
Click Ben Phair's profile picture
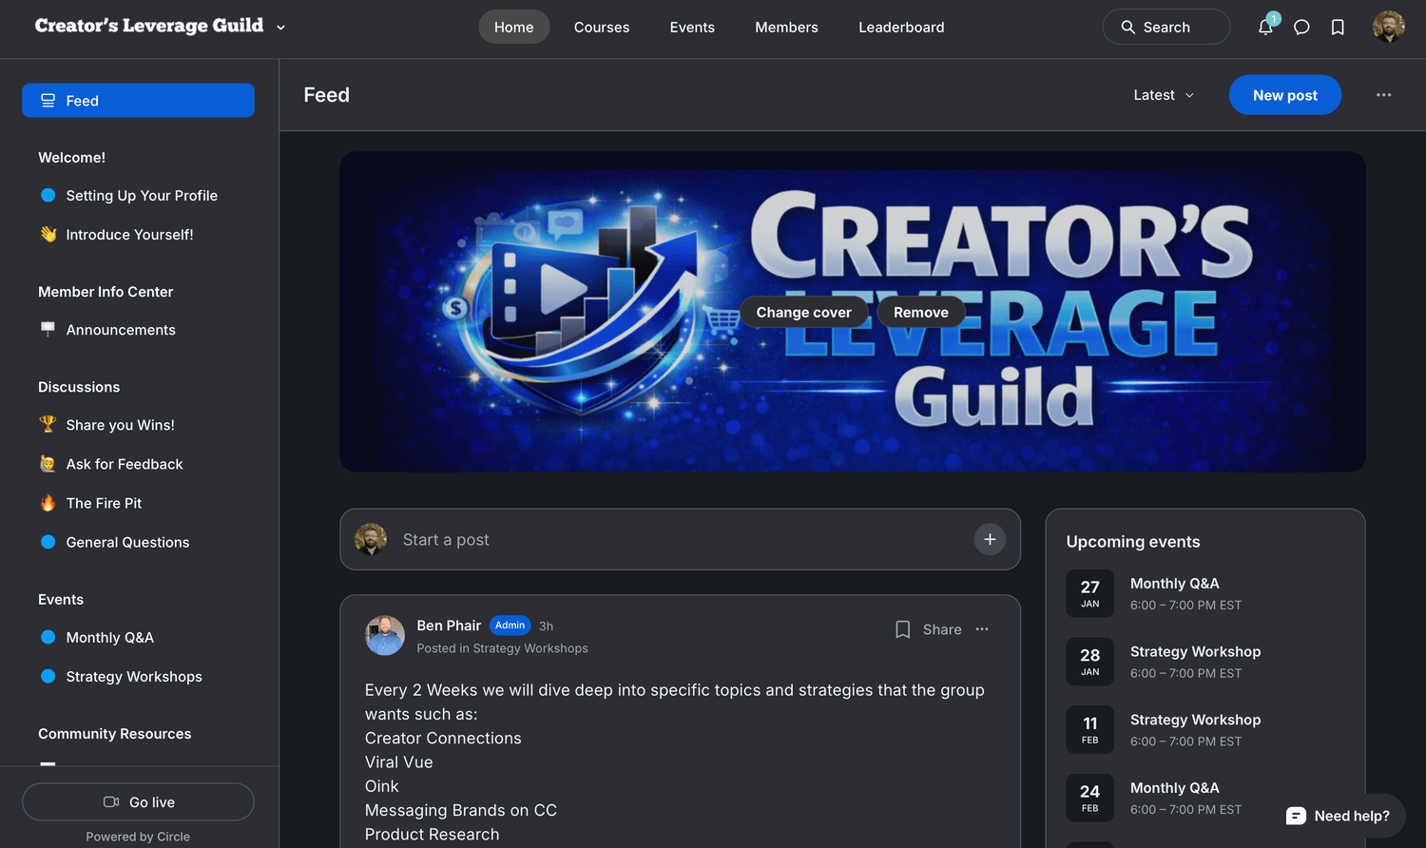click(x=385, y=635)
